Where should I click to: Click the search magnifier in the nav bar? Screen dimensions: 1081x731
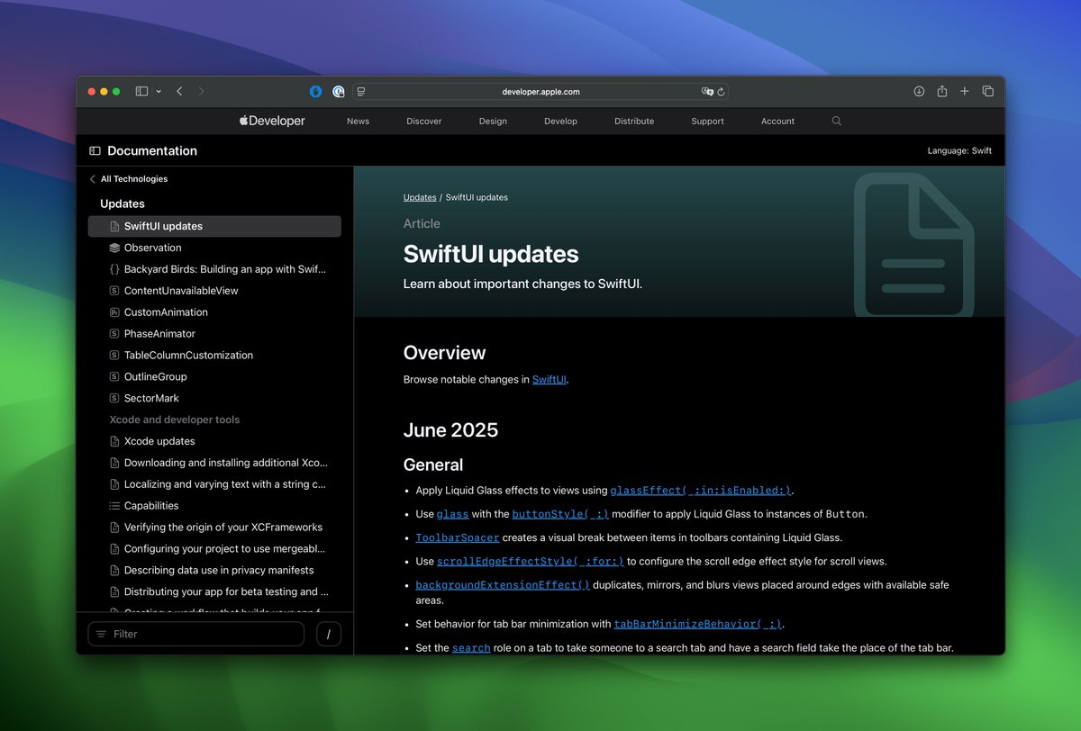pyautogui.click(x=837, y=121)
